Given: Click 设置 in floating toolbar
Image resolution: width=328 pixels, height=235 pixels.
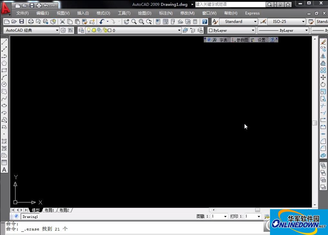Looking at the screenshot, I should tap(261, 40).
